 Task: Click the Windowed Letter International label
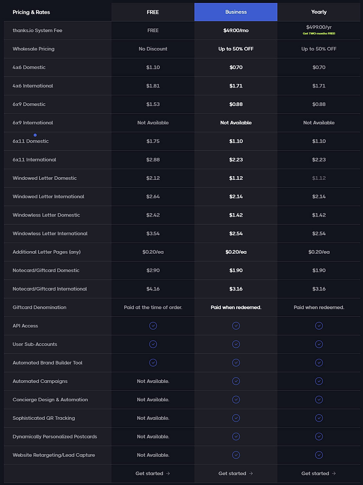[x=48, y=197]
